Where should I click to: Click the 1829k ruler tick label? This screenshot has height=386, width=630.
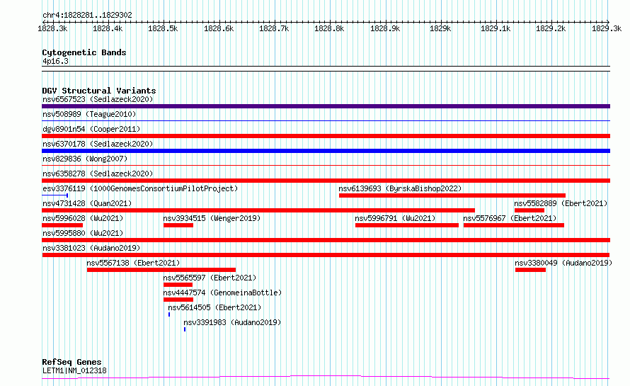click(x=440, y=28)
